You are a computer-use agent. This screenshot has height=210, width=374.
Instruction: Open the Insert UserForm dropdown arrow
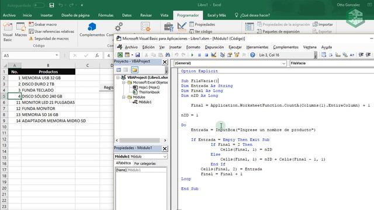coord(132,55)
